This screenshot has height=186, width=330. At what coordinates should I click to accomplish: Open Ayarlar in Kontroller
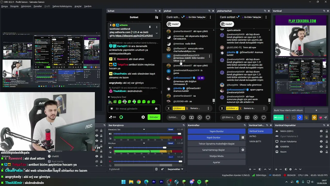click(x=216, y=162)
